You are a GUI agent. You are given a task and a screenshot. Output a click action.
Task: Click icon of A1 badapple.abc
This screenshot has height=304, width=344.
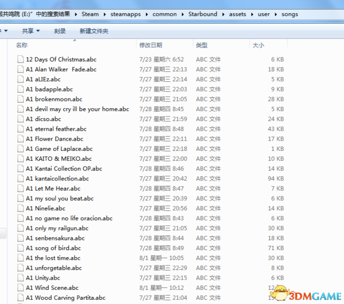(20, 89)
